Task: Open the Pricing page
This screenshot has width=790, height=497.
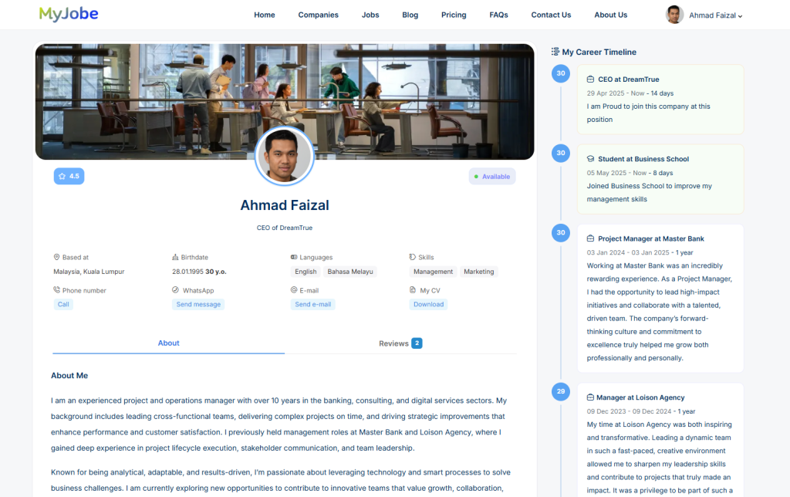Action: click(454, 15)
